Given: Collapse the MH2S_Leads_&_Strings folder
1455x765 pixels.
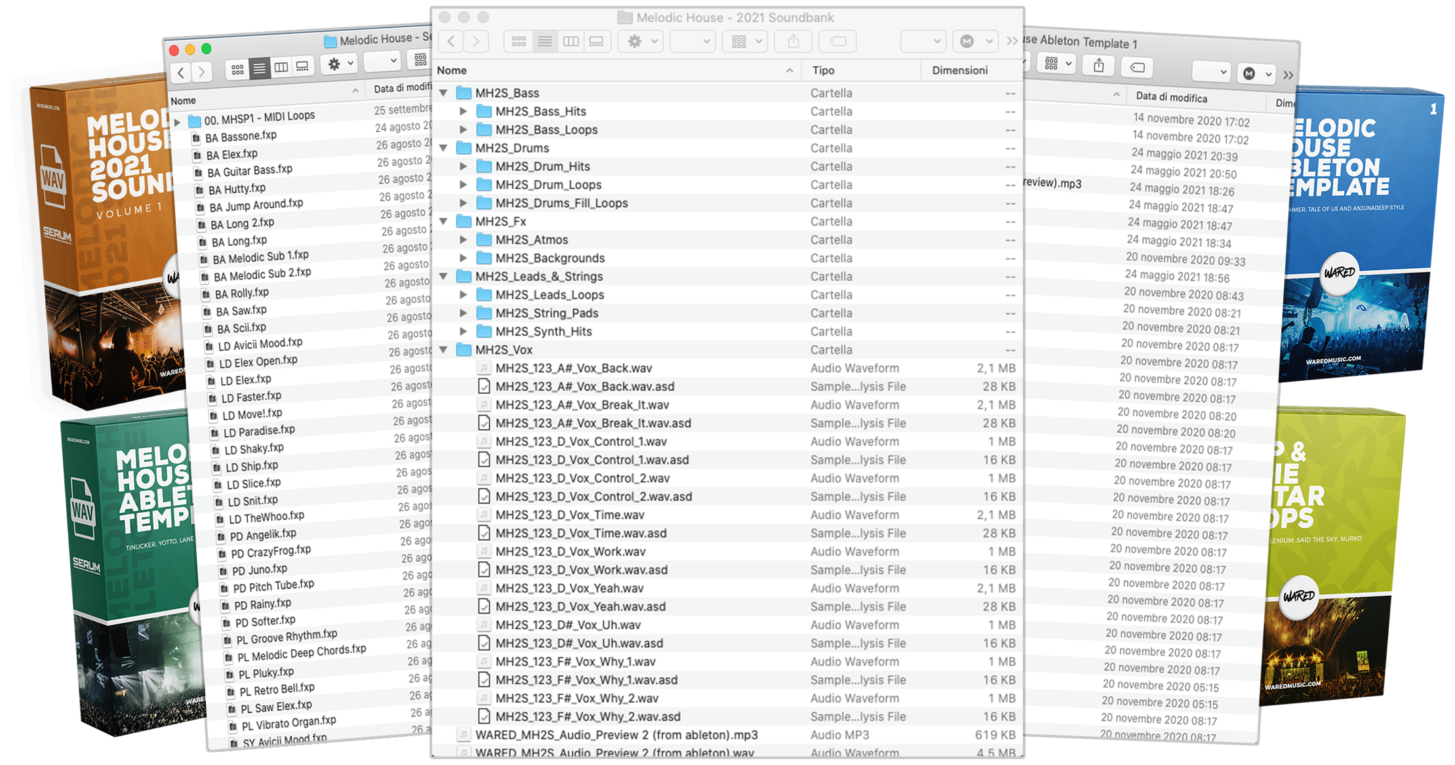Looking at the screenshot, I should pyautogui.click(x=444, y=277).
